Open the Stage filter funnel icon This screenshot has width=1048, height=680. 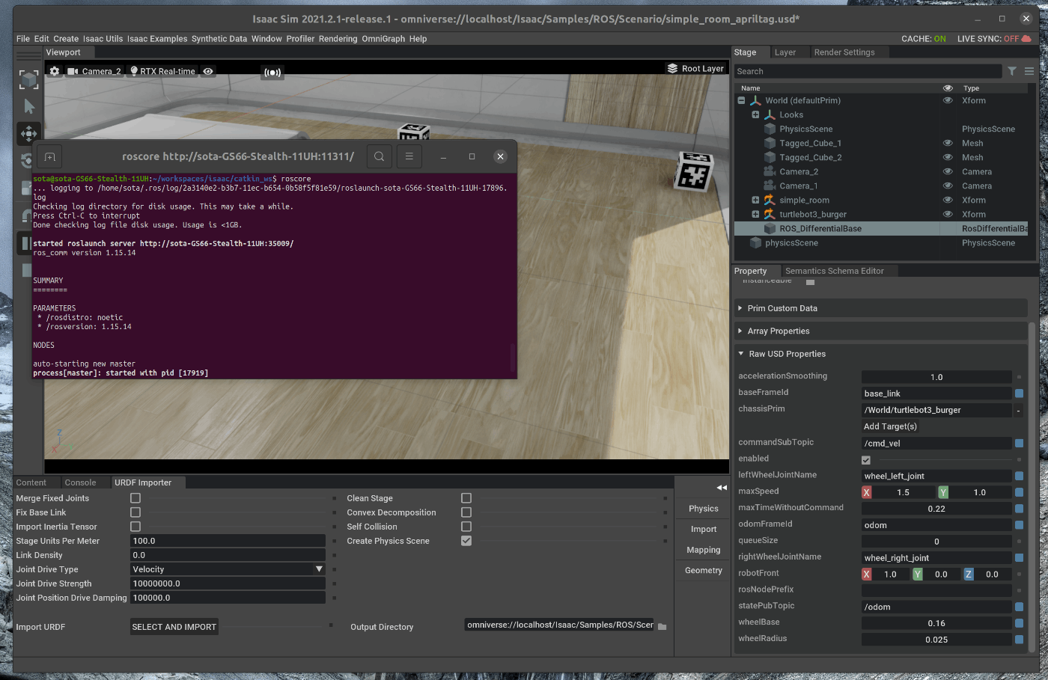coord(1012,71)
